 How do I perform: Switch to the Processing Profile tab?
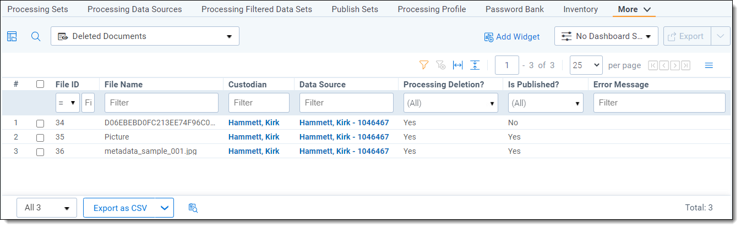coord(432,9)
